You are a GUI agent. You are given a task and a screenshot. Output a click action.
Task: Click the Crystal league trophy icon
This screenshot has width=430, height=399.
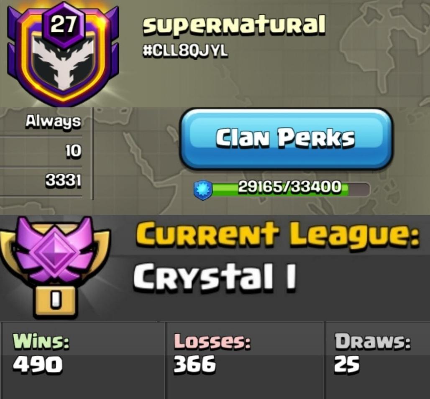(55, 267)
